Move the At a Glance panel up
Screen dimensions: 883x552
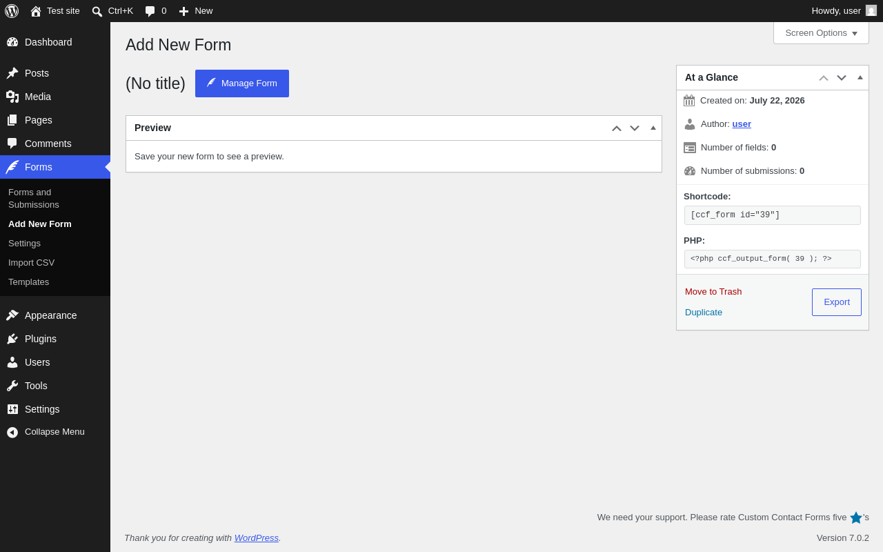824,78
